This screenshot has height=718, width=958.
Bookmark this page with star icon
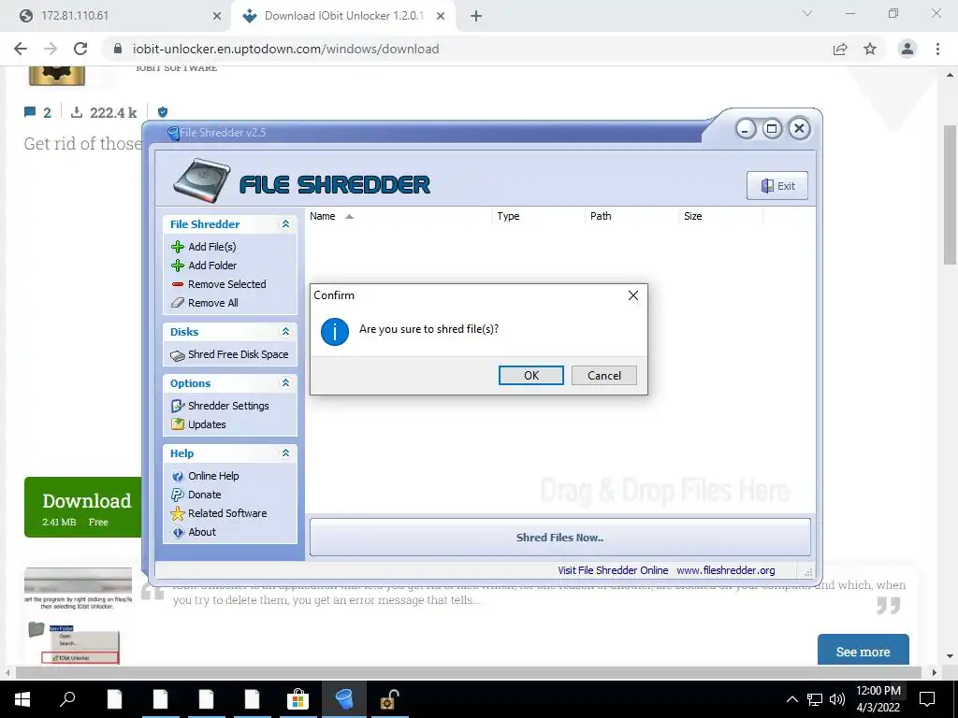click(870, 49)
